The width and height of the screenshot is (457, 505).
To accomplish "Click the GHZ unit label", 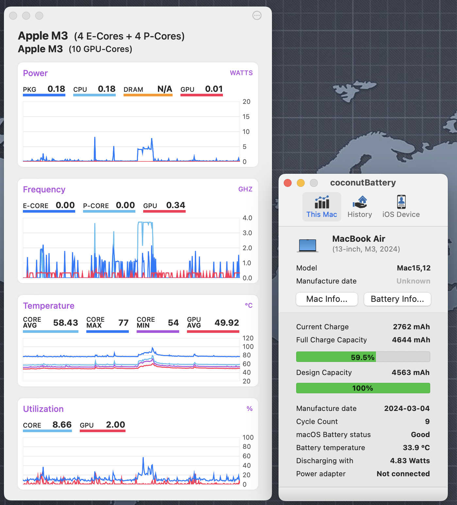I will (245, 189).
